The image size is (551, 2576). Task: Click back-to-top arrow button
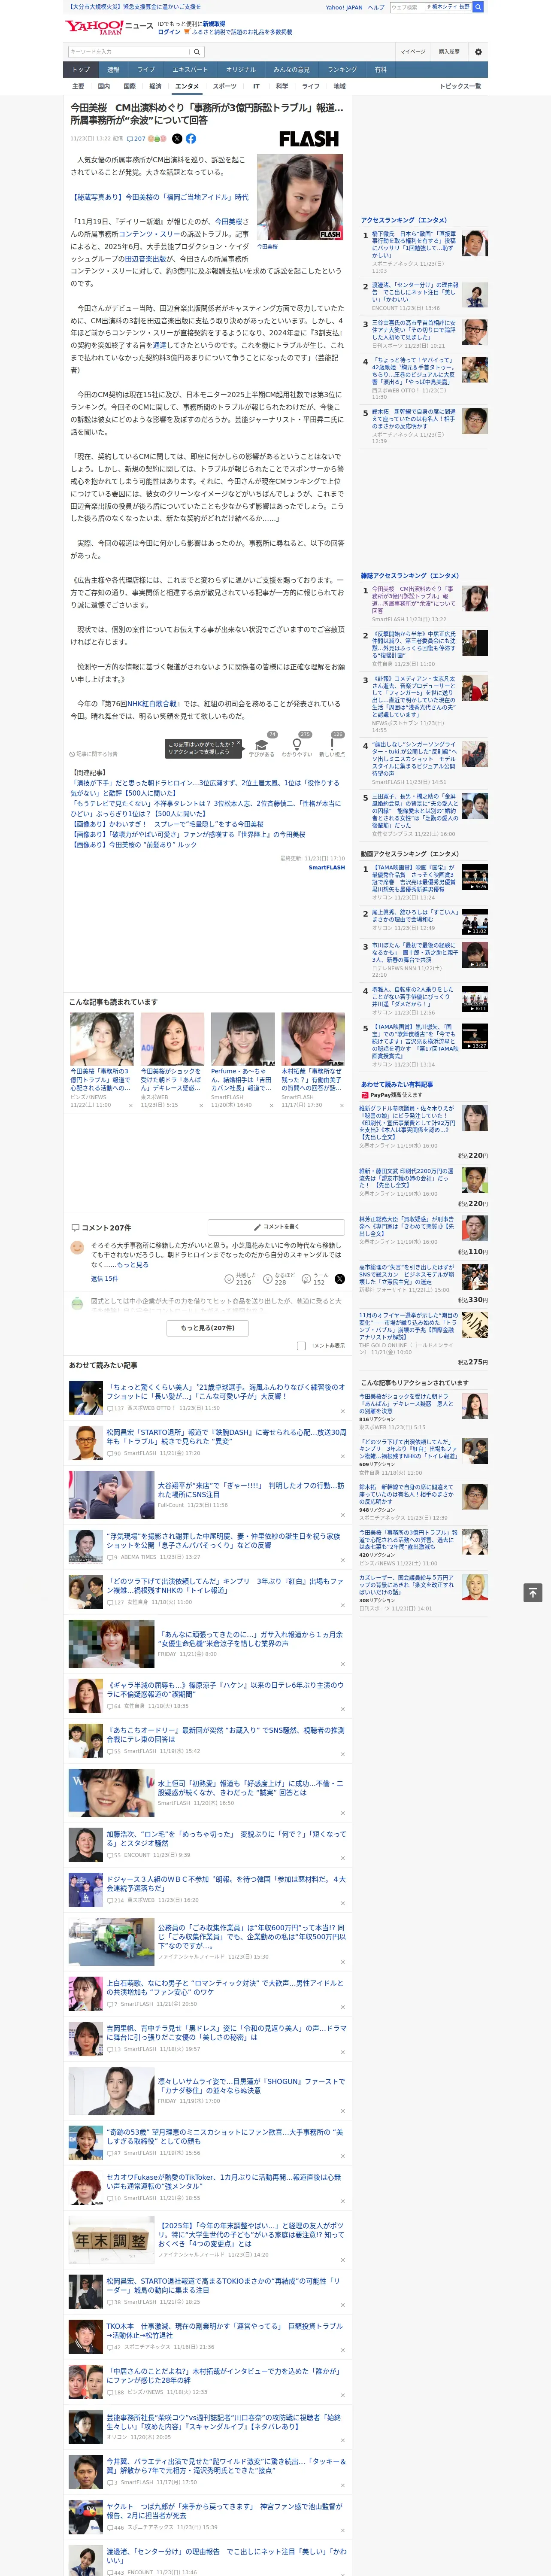pyautogui.click(x=533, y=1592)
